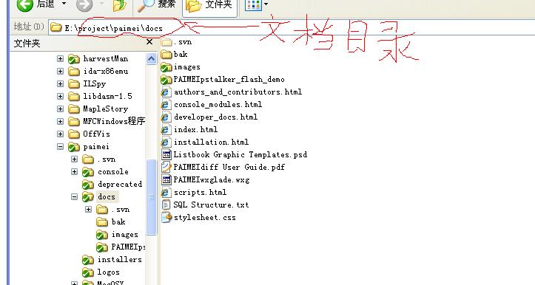Click the grey Forward arrow button
This screenshot has width=535, height=285.
coord(84,4)
